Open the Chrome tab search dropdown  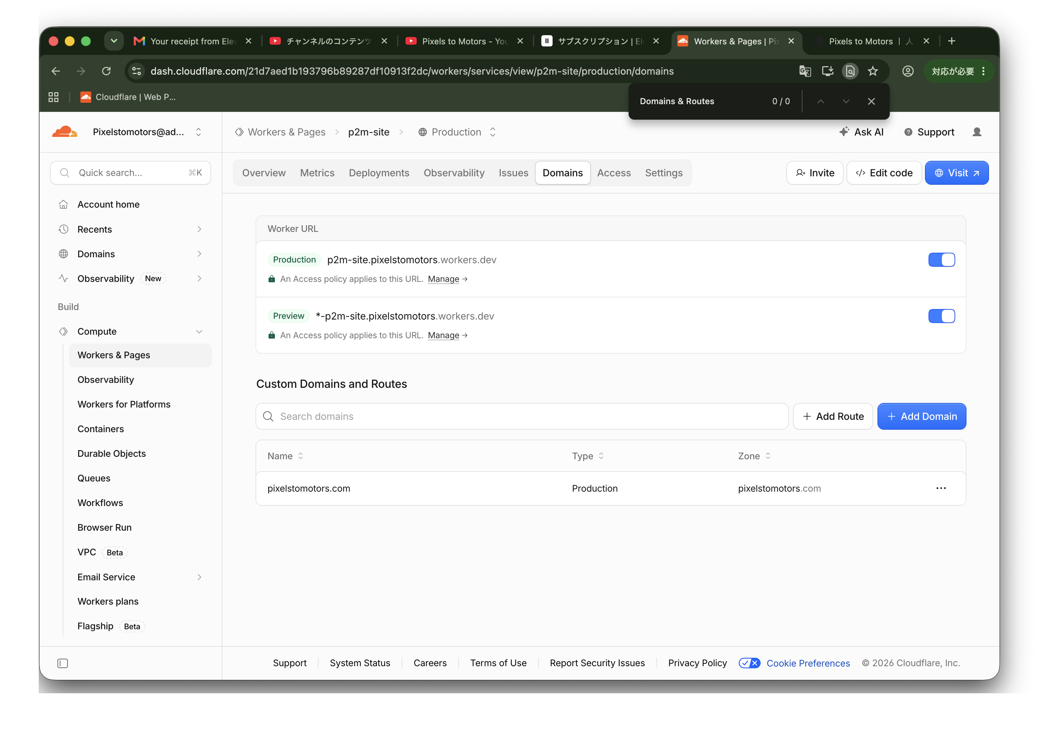114,41
